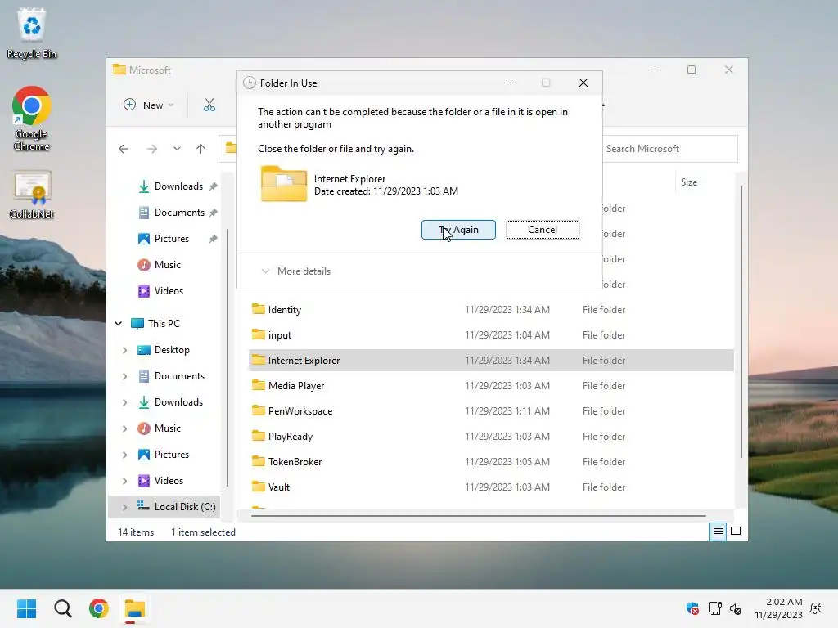Open Recycle Bin on the desktop
Viewport: 838px width, 628px height.
click(32, 33)
